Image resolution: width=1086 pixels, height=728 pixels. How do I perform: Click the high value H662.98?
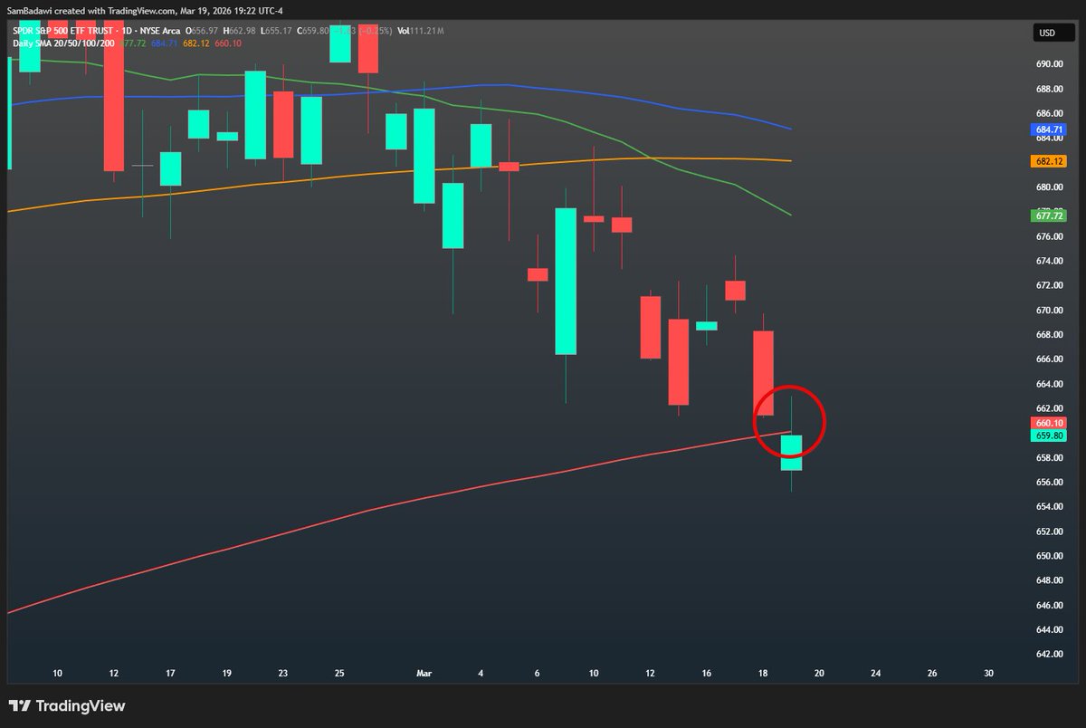click(x=239, y=31)
